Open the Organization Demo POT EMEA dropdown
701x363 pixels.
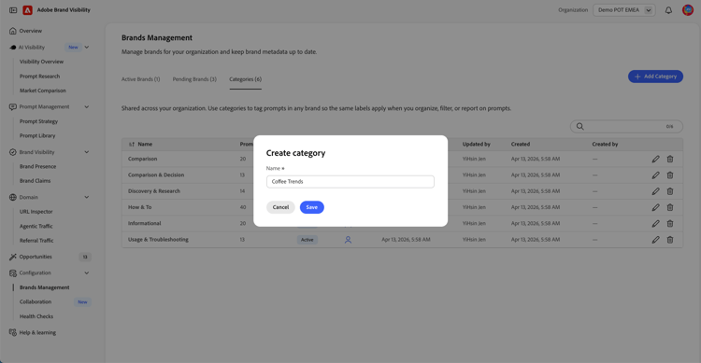point(624,10)
